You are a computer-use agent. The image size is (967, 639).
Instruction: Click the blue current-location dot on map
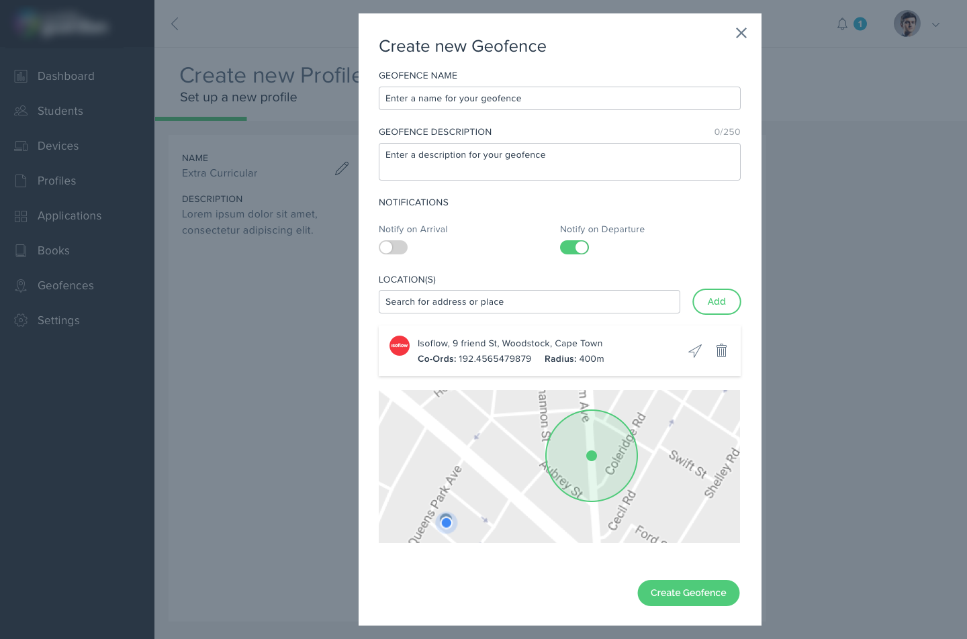(x=447, y=522)
